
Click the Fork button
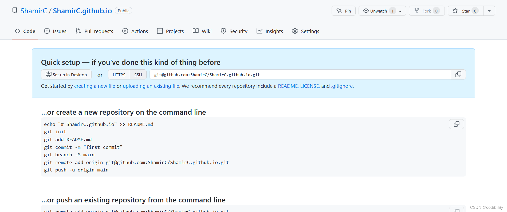[x=427, y=11]
